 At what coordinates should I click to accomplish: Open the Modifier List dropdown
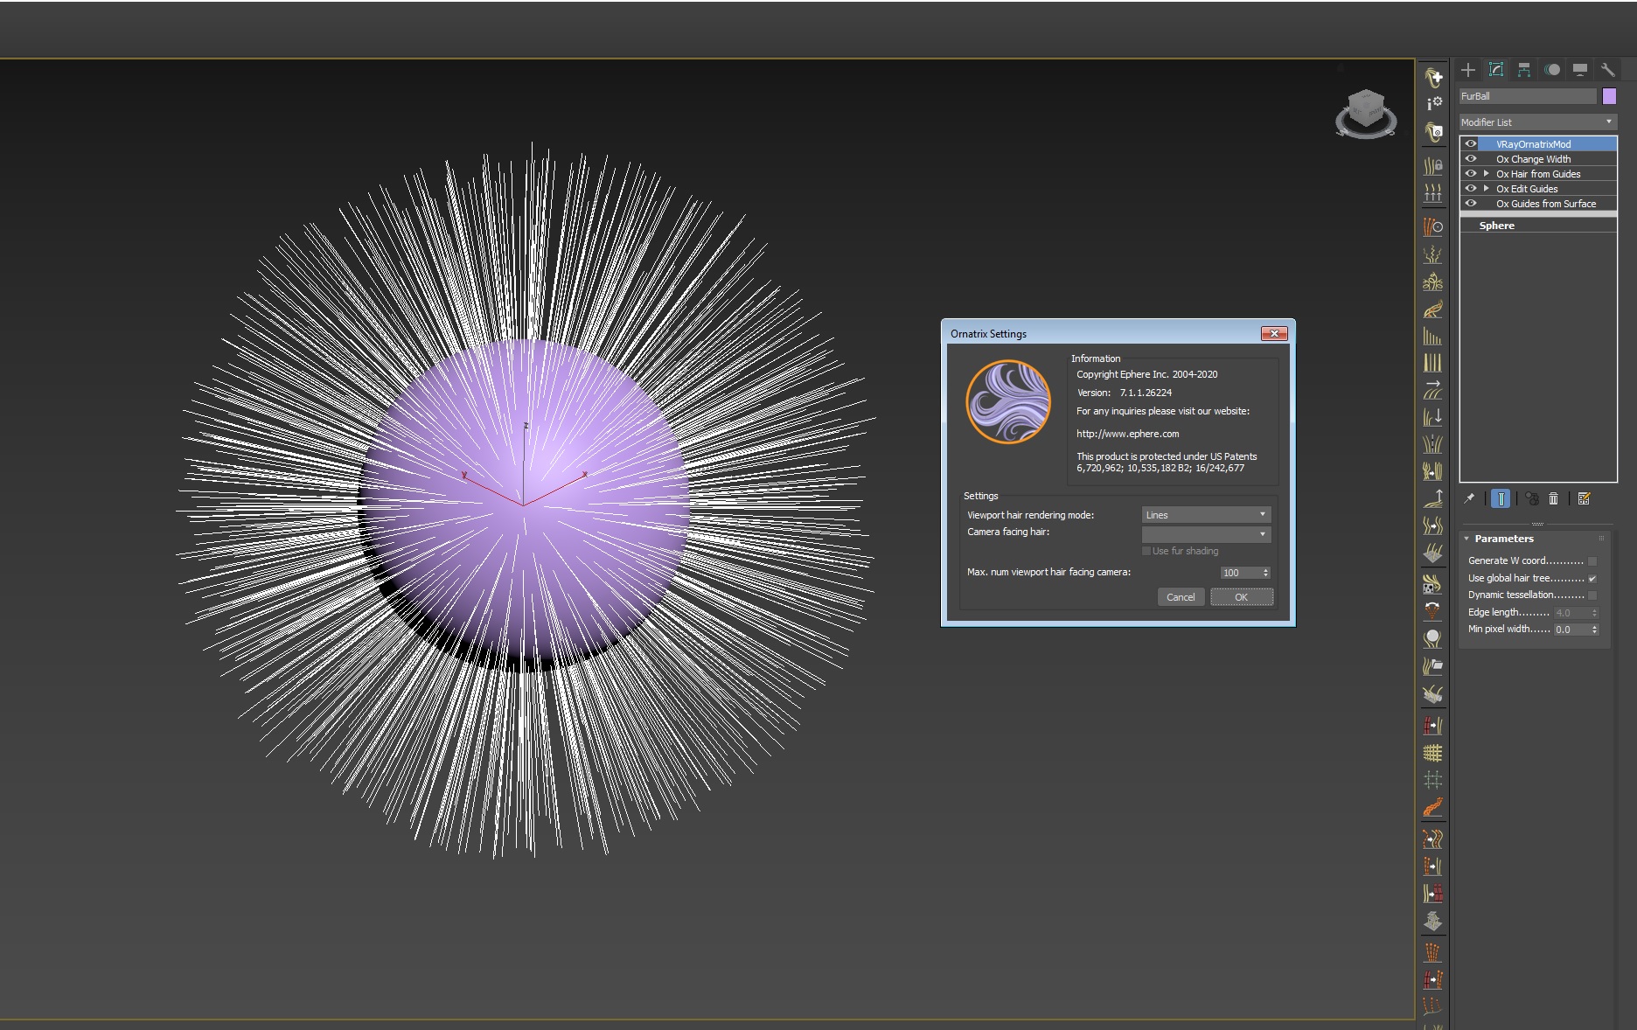tap(1536, 122)
